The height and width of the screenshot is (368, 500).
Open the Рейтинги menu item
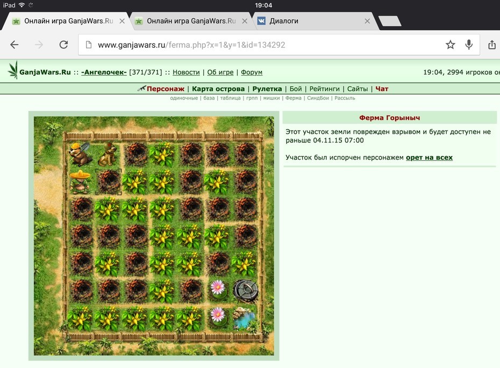point(325,89)
